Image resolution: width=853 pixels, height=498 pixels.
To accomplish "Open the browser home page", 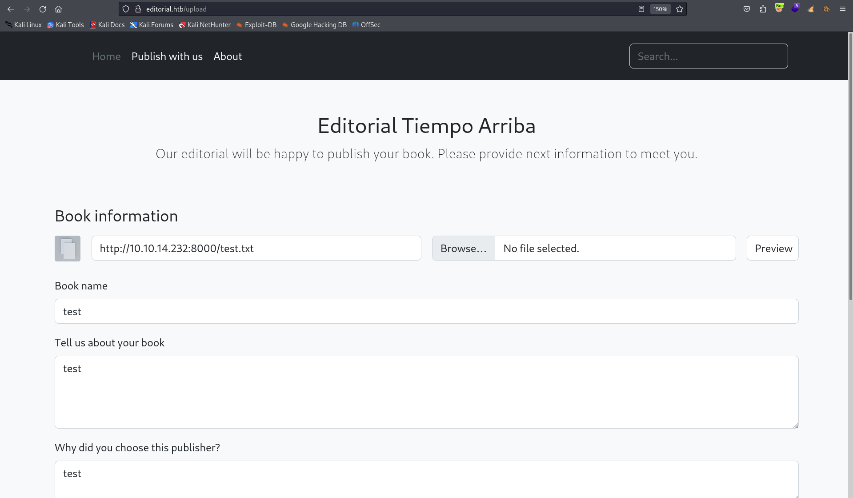I will (x=58, y=9).
